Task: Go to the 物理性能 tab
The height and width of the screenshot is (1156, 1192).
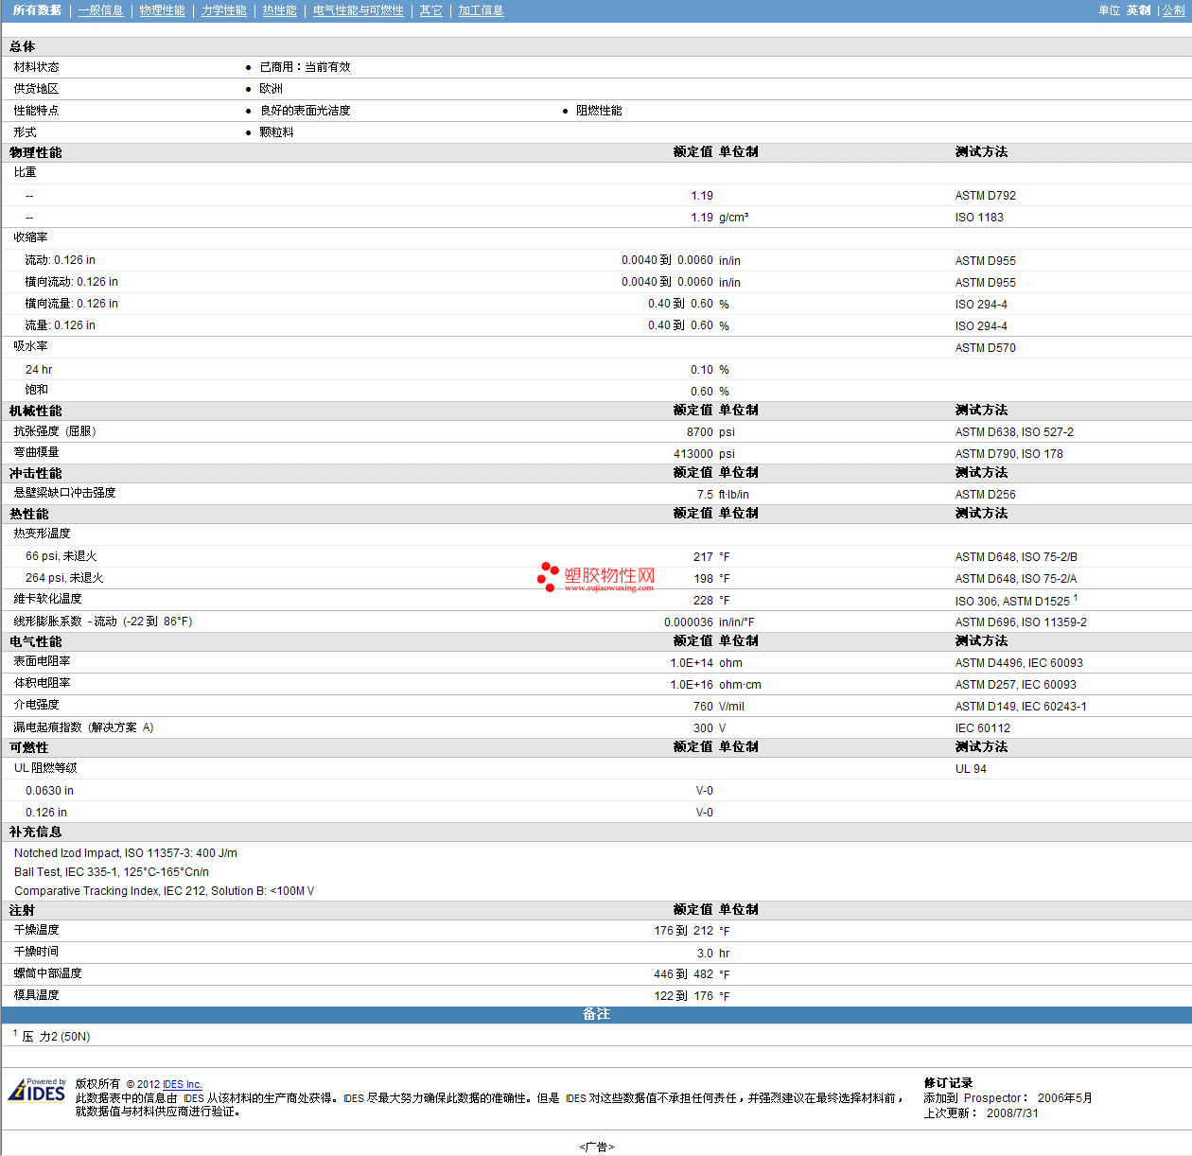Action: coord(162,10)
